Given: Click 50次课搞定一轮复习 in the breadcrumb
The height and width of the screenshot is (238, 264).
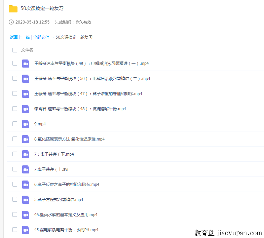Looking at the screenshot, I should coord(74,37).
